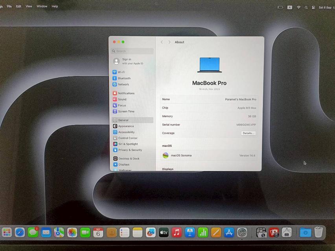The image size is (335, 251).
Task: Open Keynote from the Dock
Action: click(x=190, y=233)
